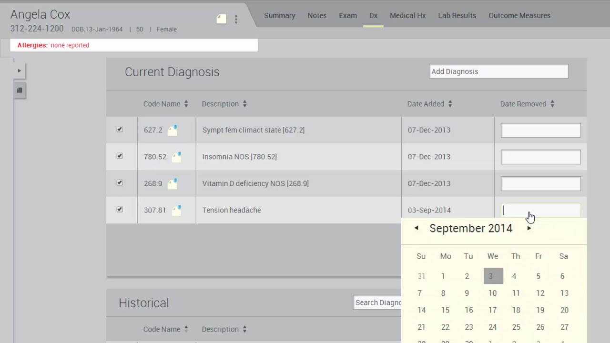Select September 27 in the date picker
This screenshot has height=343, width=610.
(x=564, y=327)
